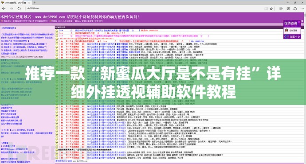Select the 3996辅助网 DNF天宫 tab
The width and height of the screenshot is (306, 164).
click(16, 3)
